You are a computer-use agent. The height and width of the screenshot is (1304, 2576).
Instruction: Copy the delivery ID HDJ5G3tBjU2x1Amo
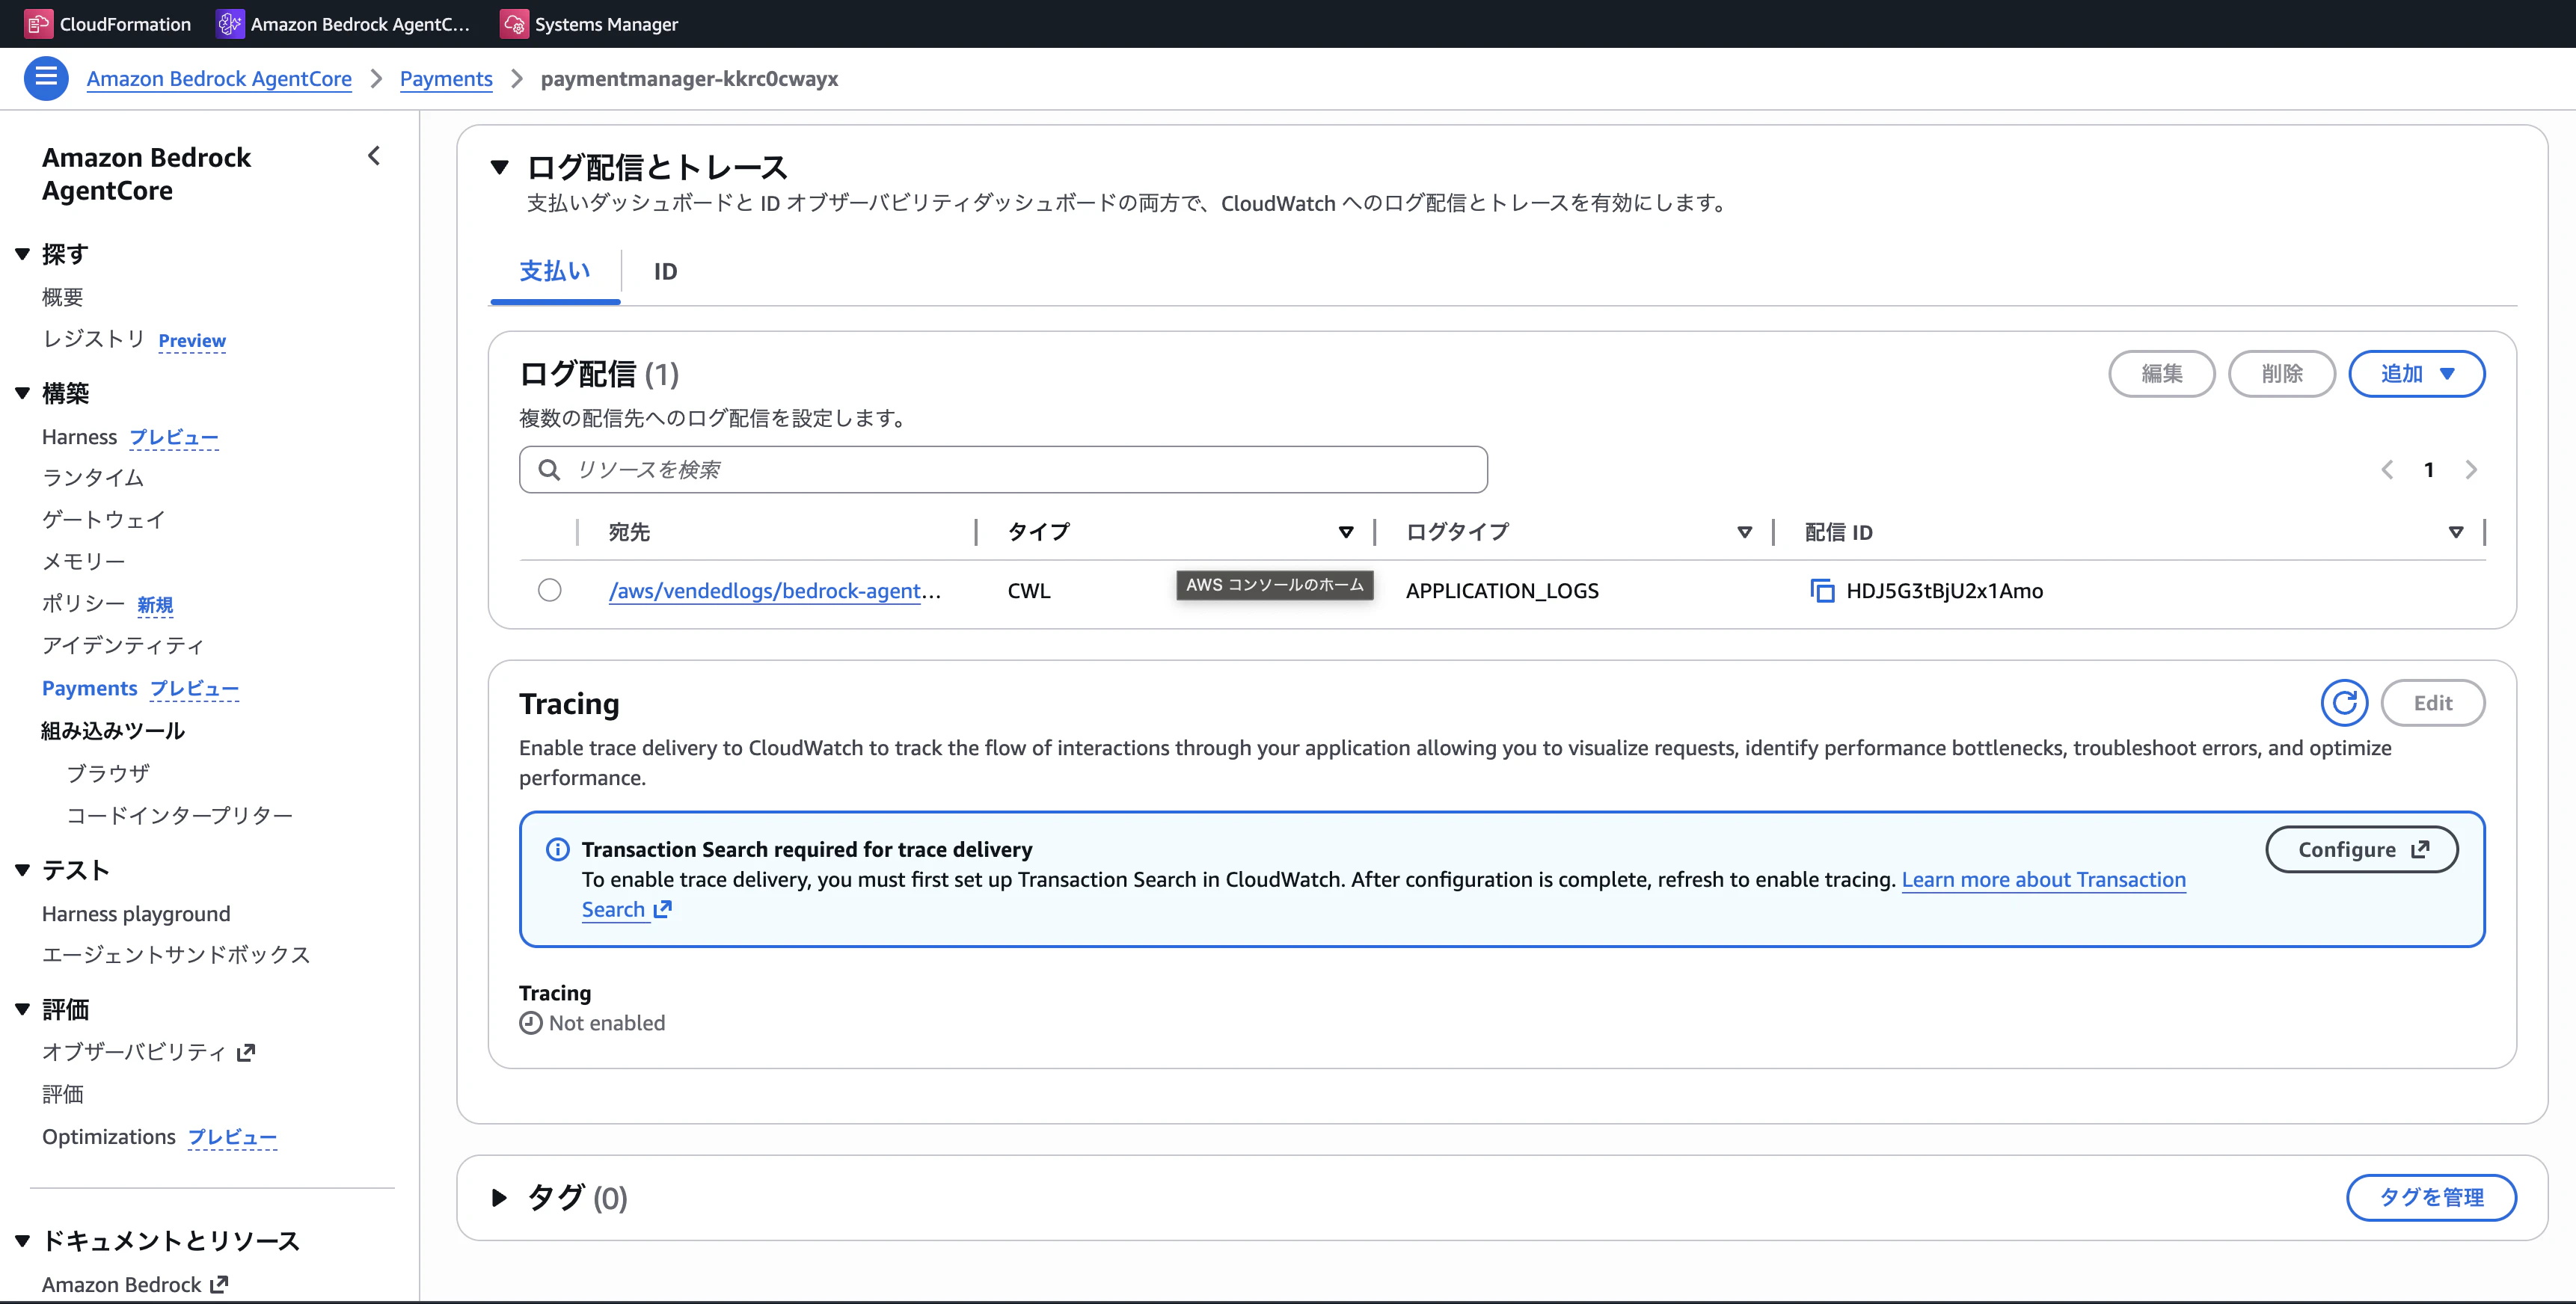(x=1822, y=591)
